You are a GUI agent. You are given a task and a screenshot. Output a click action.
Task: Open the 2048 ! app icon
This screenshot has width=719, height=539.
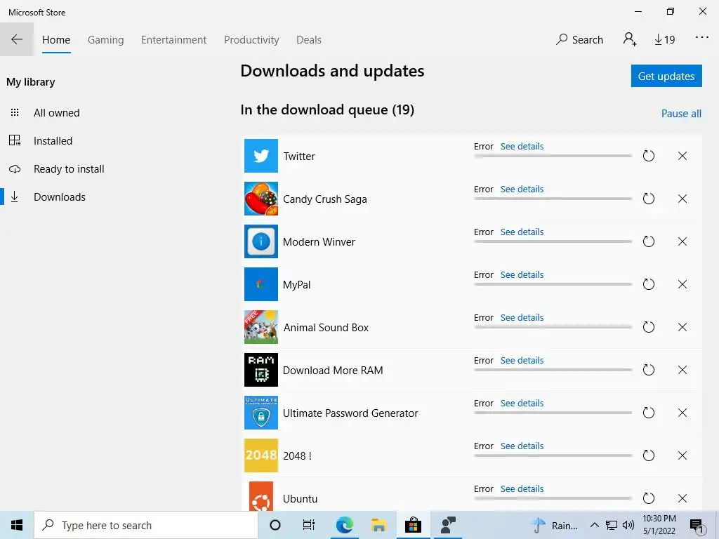tap(261, 455)
